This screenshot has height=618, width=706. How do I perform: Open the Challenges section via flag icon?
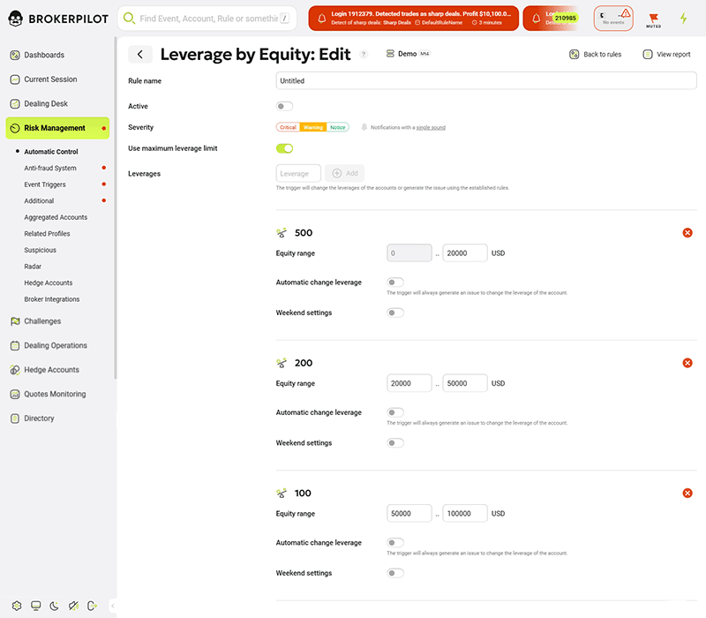point(13,320)
